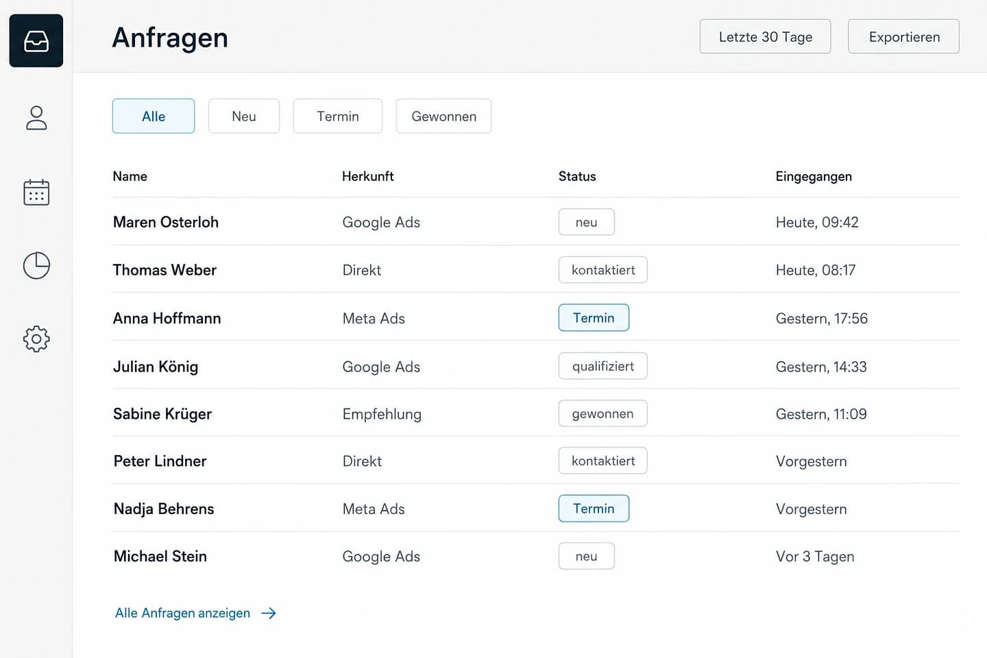Open the Nadja Behrens request
Screen dimensions: 987x658
pos(164,509)
